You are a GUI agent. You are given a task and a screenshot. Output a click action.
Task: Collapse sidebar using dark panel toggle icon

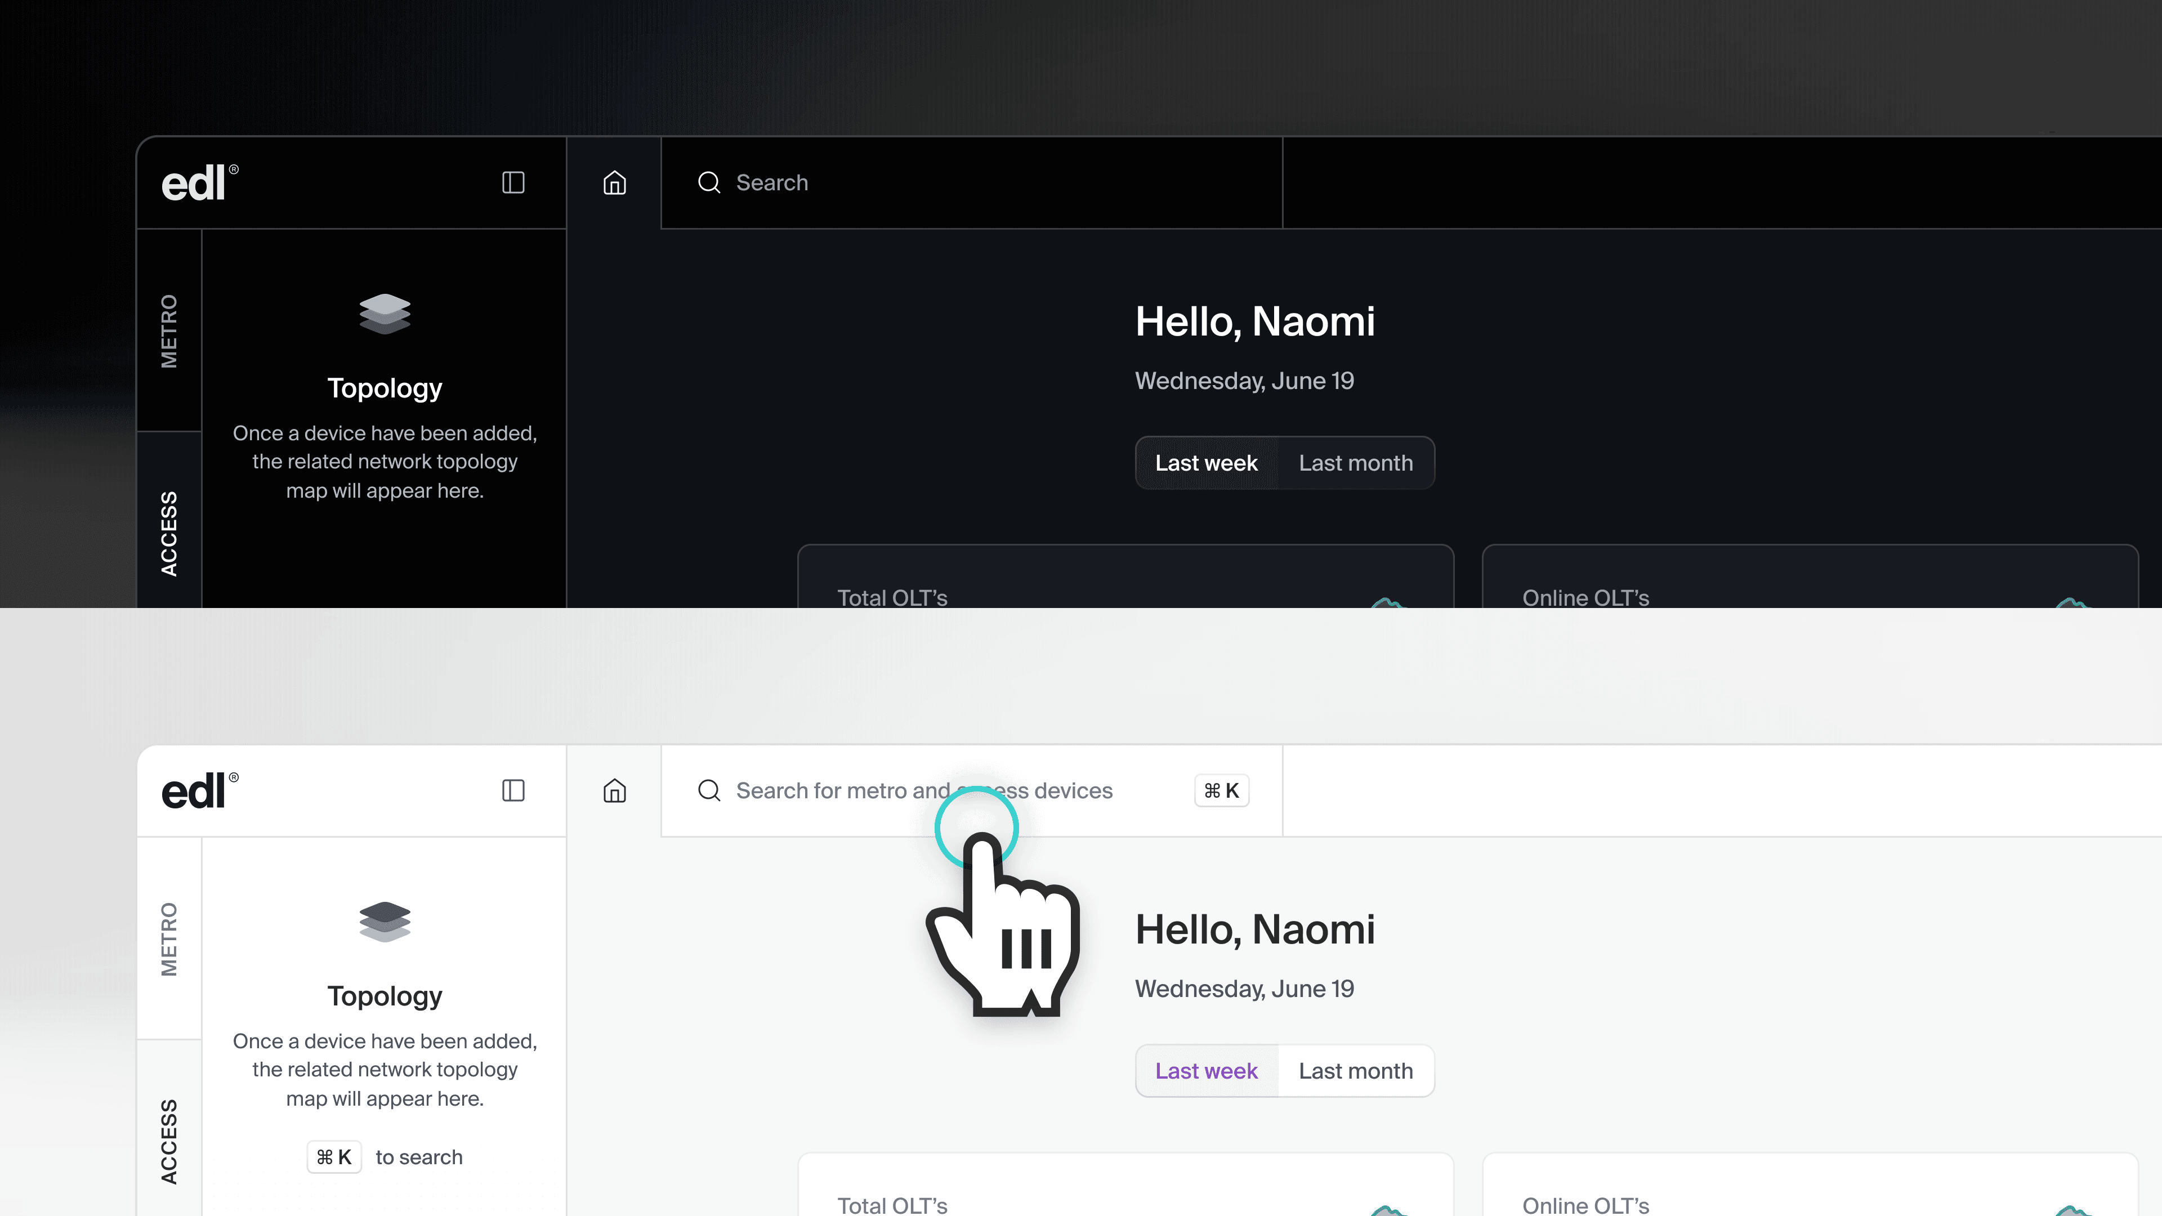(513, 183)
